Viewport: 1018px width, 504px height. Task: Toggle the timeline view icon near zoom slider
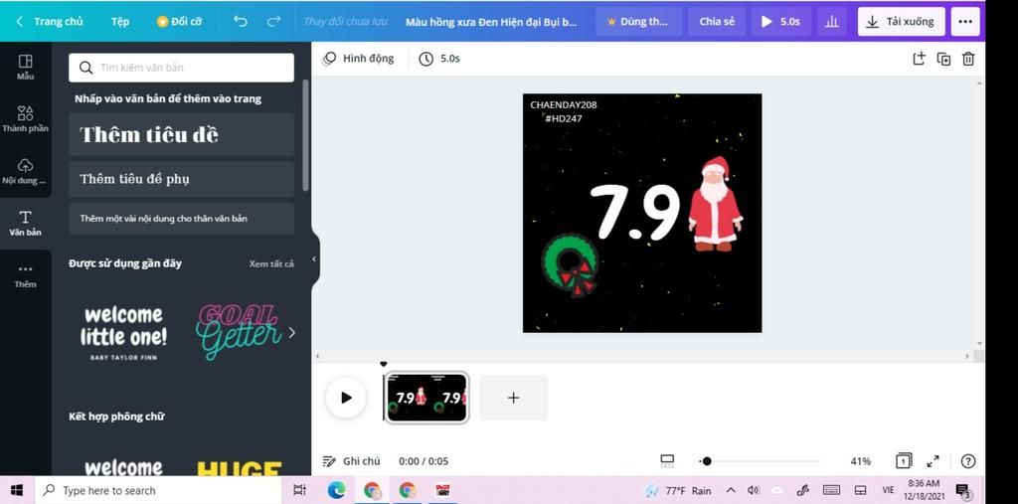667,461
